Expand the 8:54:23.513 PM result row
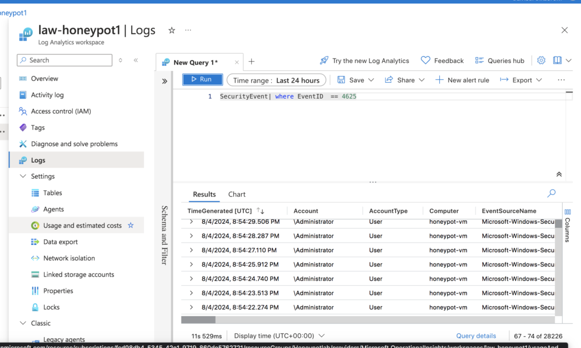 point(191,293)
